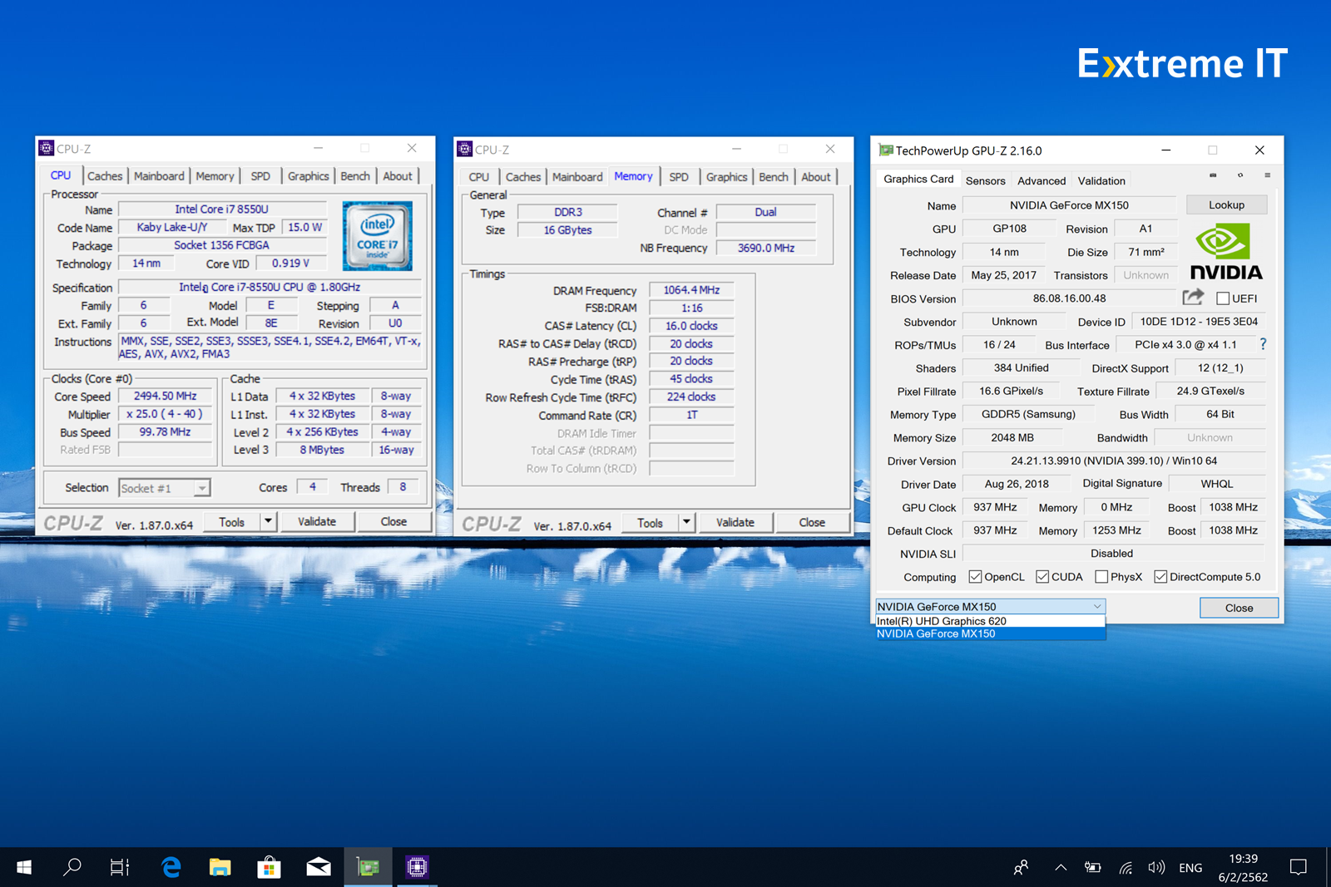Open SPD tab in left CPU-Z window
The height and width of the screenshot is (887, 1331).
[x=260, y=176]
